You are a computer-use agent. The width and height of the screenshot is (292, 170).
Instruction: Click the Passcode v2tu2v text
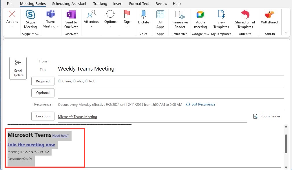(20, 159)
